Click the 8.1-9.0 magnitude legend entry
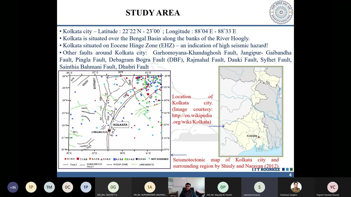 pyautogui.click(x=69, y=159)
